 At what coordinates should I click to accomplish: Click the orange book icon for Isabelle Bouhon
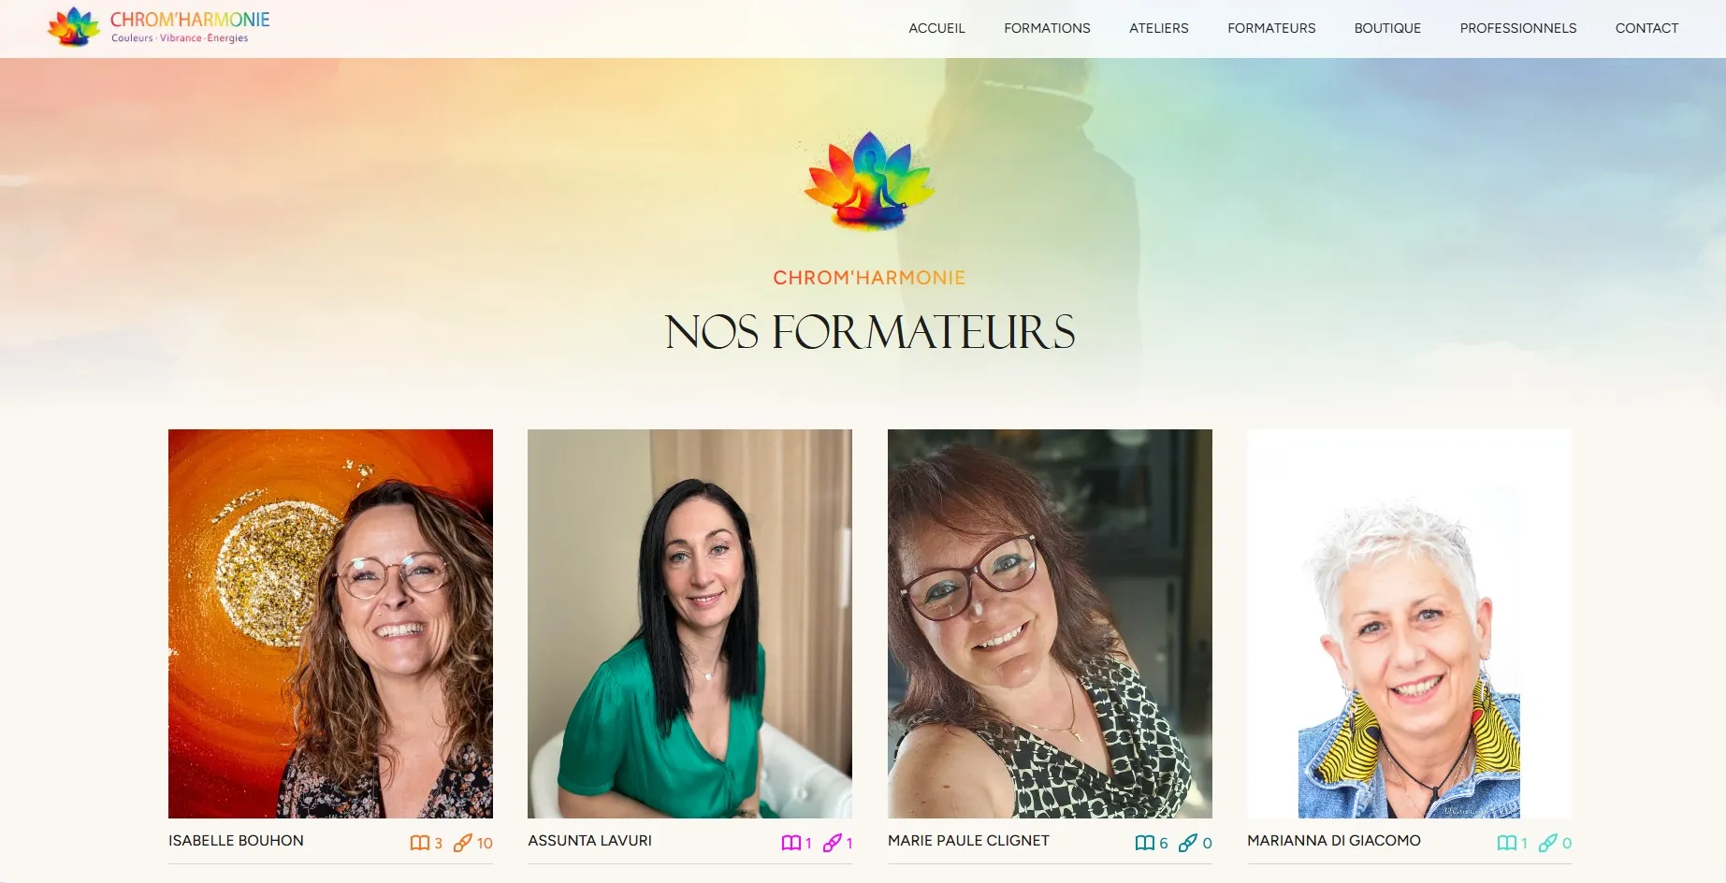pyautogui.click(x=420, y=843)
